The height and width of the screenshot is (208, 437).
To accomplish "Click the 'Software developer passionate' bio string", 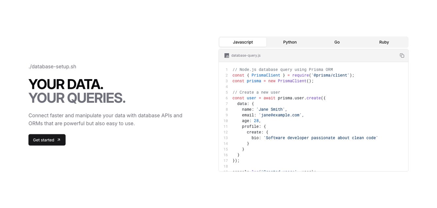I will click(320, 138).
